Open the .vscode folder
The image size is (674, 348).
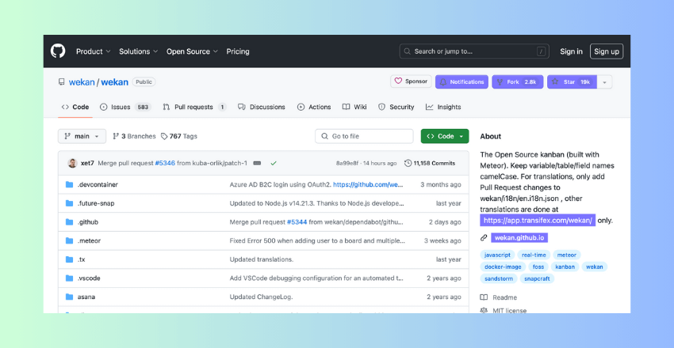coord(89,278)
